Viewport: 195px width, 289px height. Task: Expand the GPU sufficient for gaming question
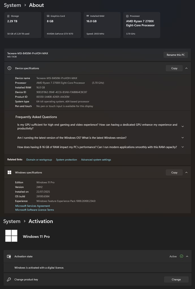pyautogui.click(x=183, y=126)
